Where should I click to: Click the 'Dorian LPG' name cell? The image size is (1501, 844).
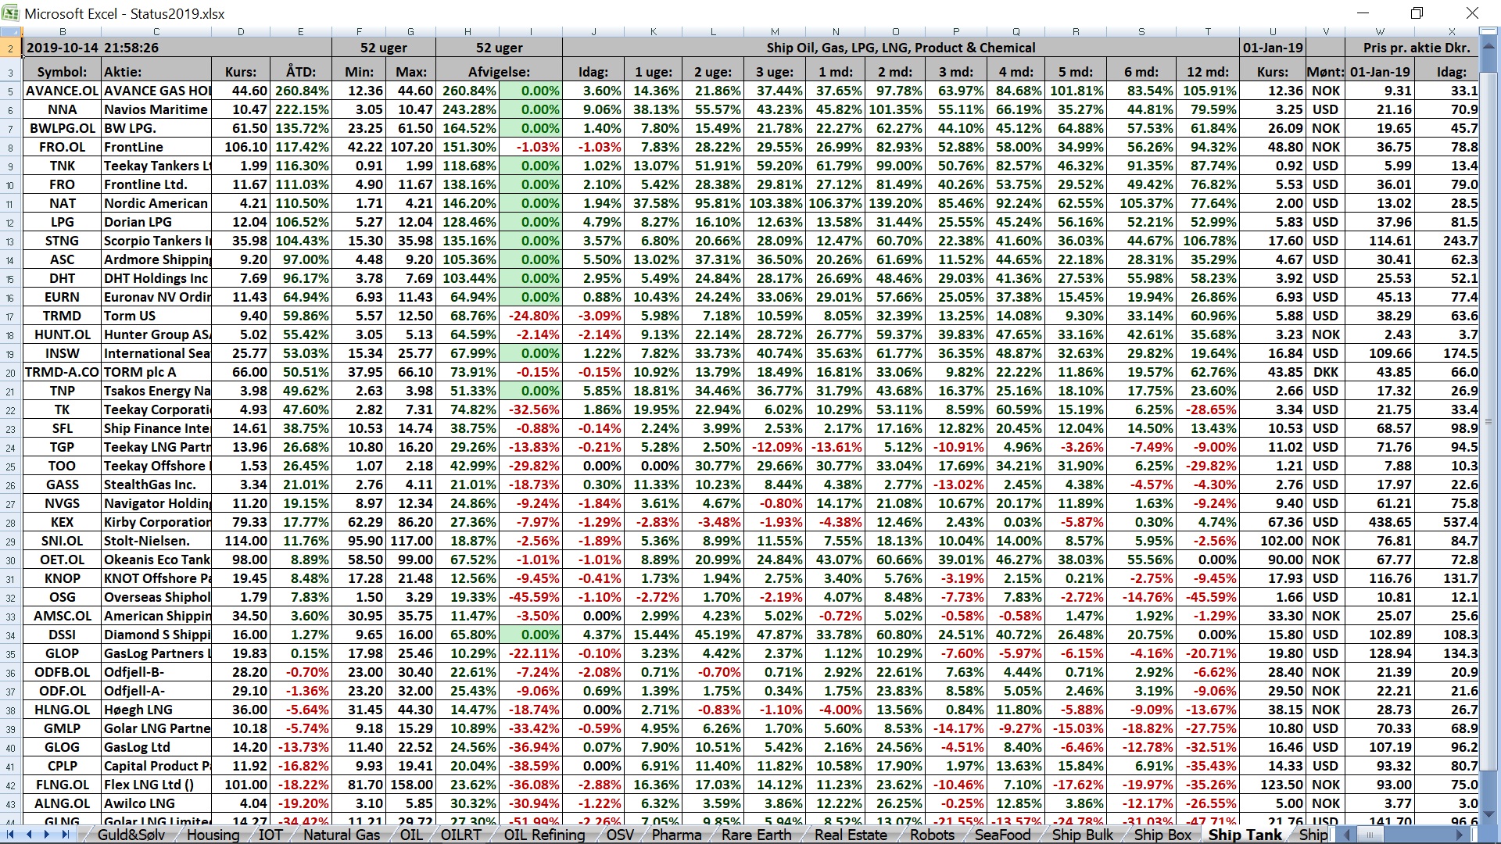click(156, 222)
